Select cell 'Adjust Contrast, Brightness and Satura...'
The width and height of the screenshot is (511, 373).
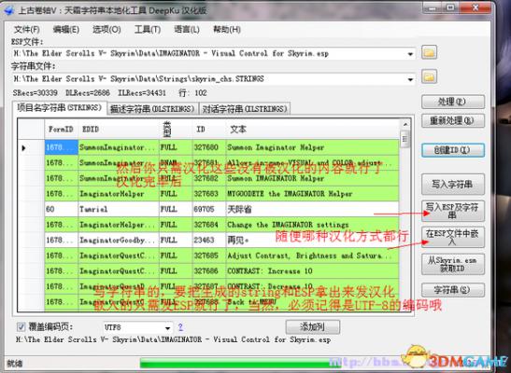point(312,256)
